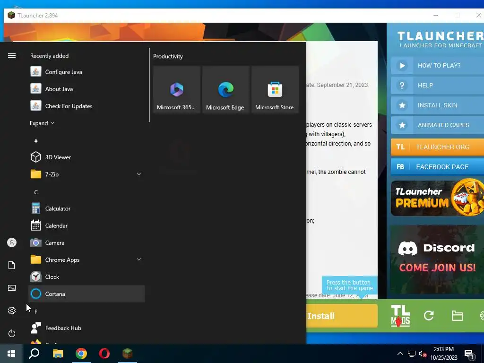Click the refresh icon in TLauncher
This screenshot has height=363, width=484.
[429, 316]
